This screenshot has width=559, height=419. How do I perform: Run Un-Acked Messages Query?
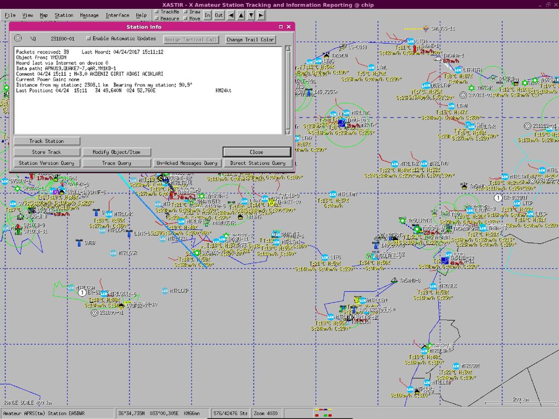coord(187,163)
